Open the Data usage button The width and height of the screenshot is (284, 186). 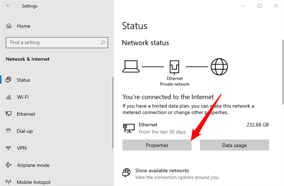234,145
